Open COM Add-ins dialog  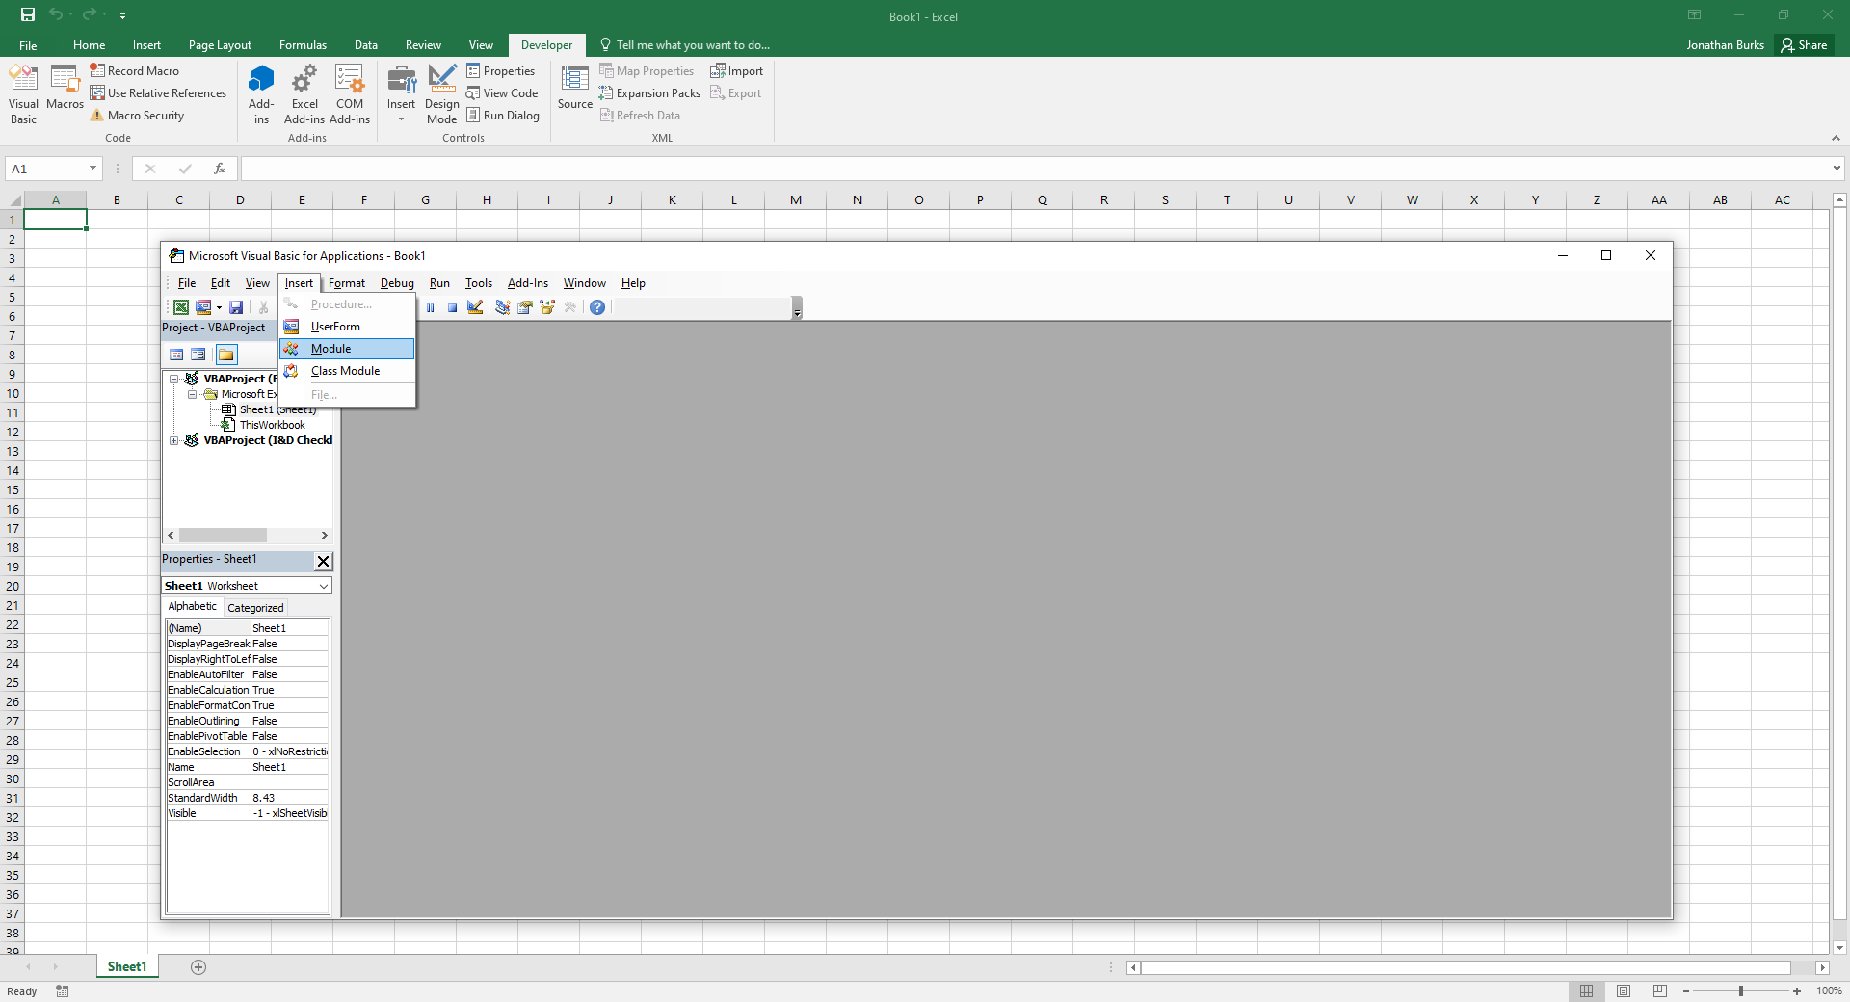click(350, 94)
